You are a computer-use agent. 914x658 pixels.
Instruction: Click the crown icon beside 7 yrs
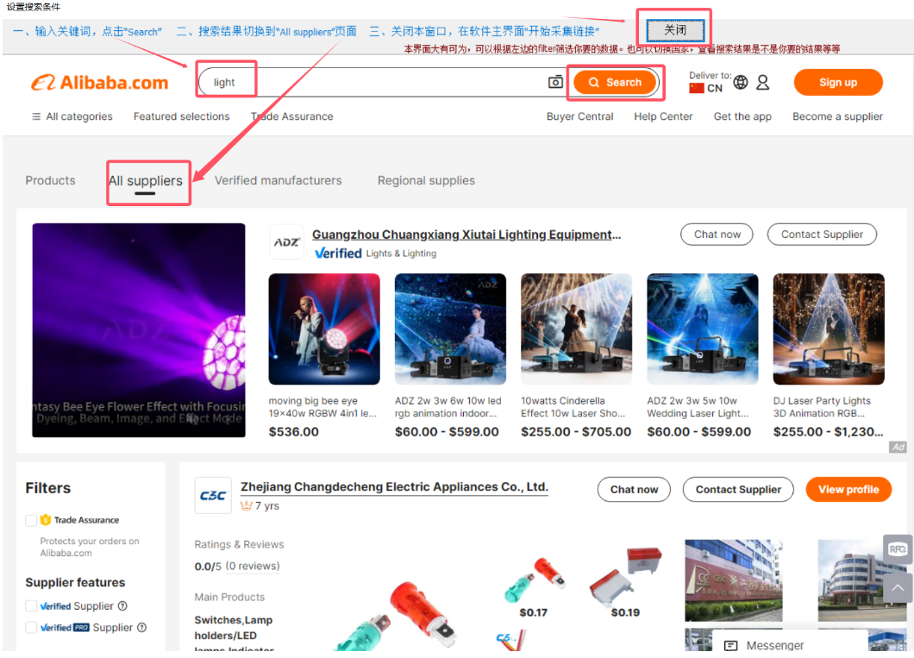click(x=247, y=506)
